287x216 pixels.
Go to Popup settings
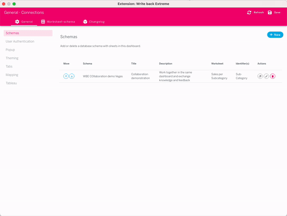pyautogui.click(x=11, y=50)
